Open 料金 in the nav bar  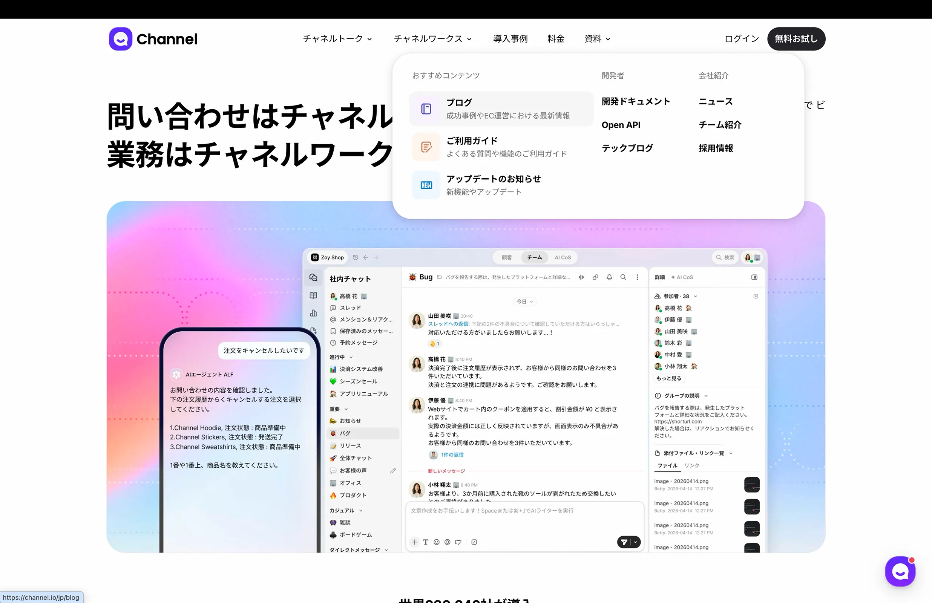556,39
